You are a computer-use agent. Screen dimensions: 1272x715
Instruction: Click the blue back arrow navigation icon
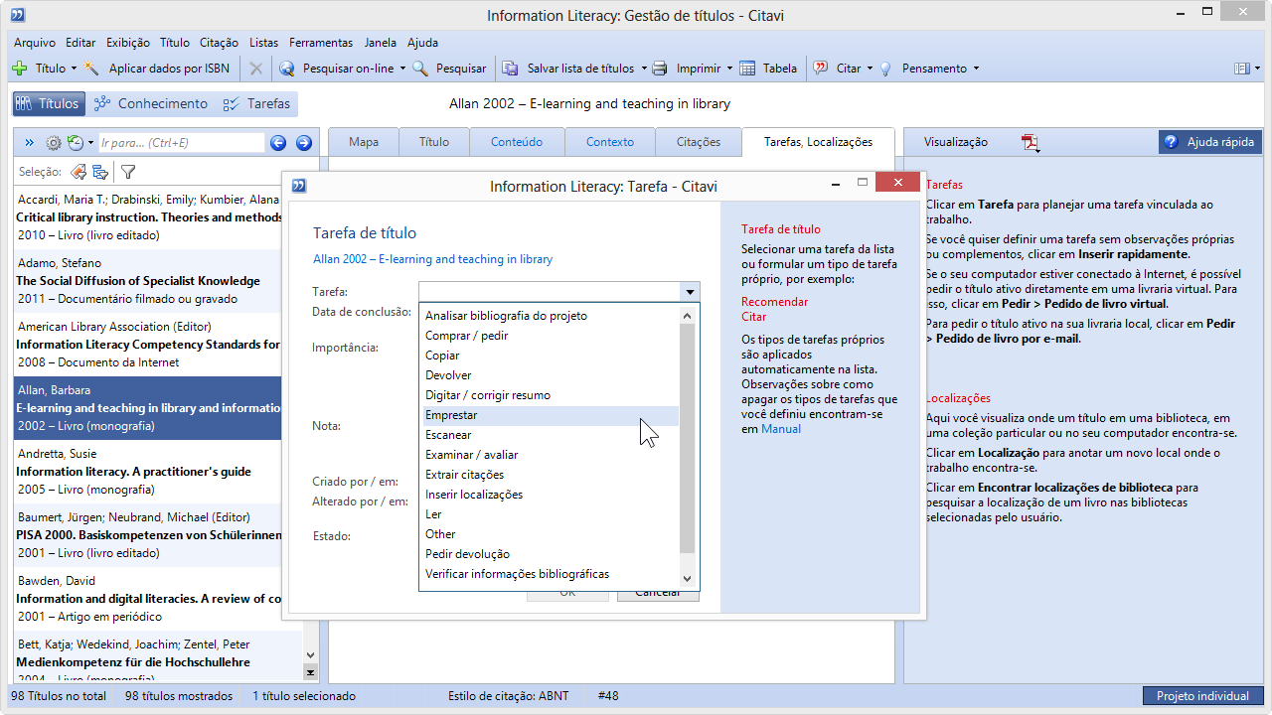278,143
